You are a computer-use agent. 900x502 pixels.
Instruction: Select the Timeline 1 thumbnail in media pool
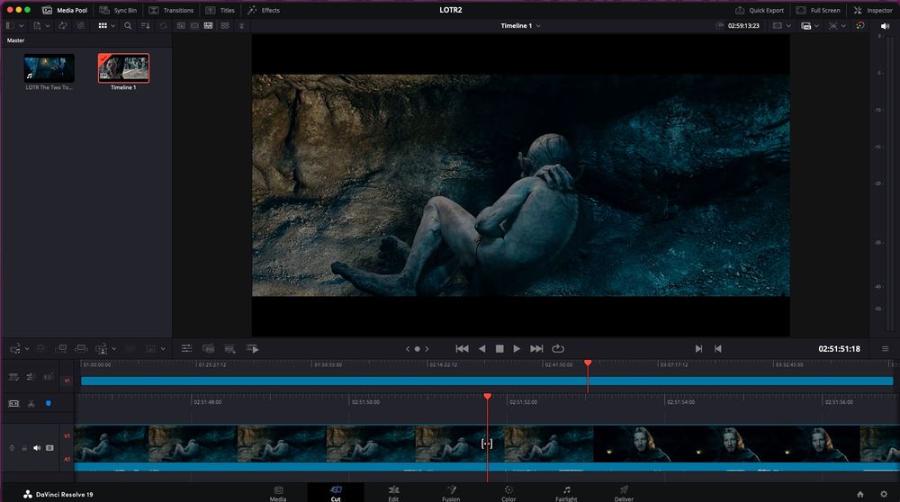coord(123,67)
